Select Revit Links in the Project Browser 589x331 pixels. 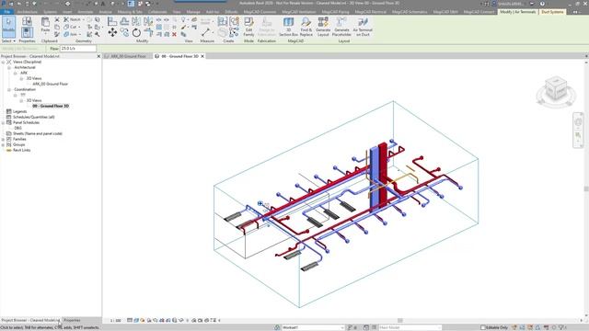point(21,150)
